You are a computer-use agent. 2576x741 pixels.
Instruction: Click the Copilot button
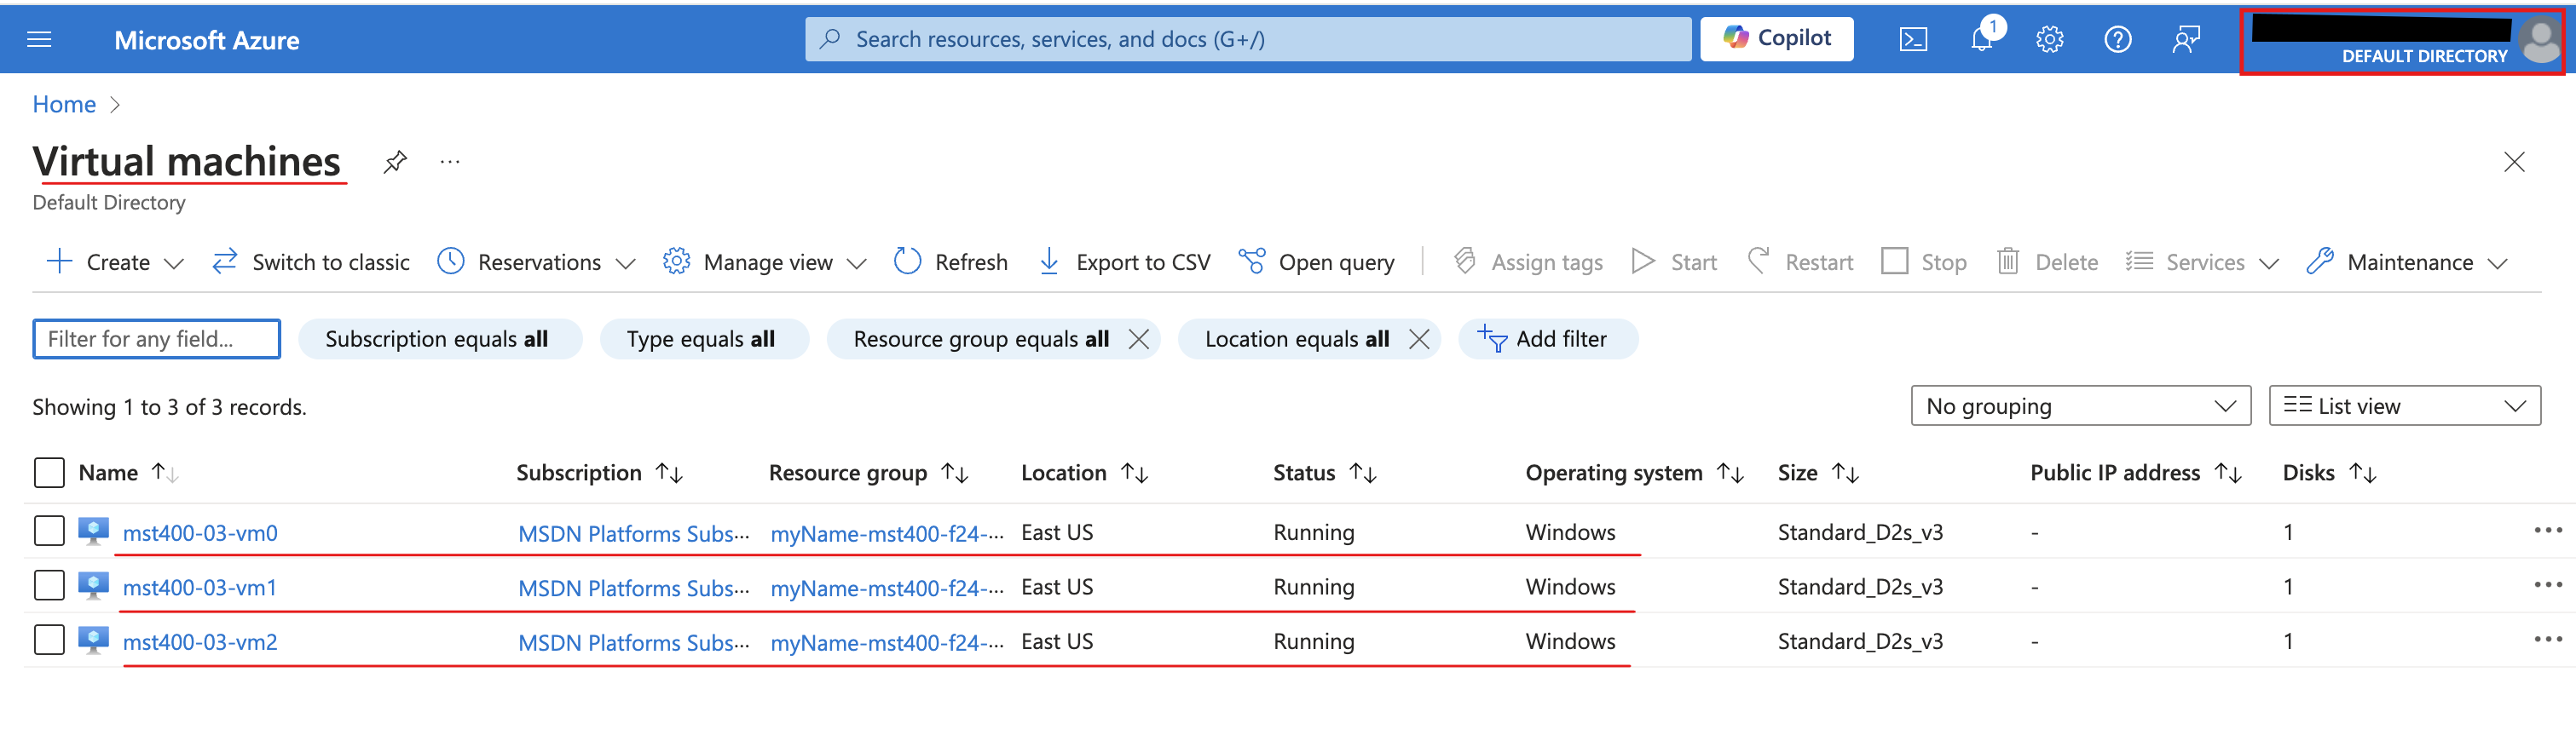(x=1776, y=39)
